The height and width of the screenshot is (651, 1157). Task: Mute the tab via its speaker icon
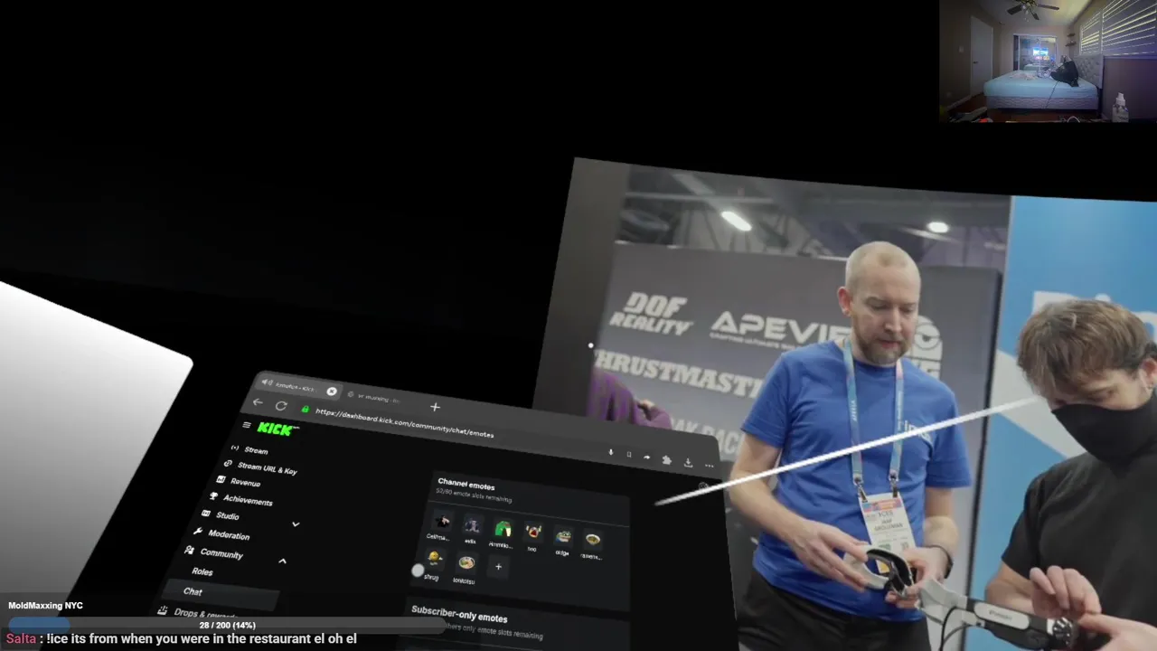267,382
